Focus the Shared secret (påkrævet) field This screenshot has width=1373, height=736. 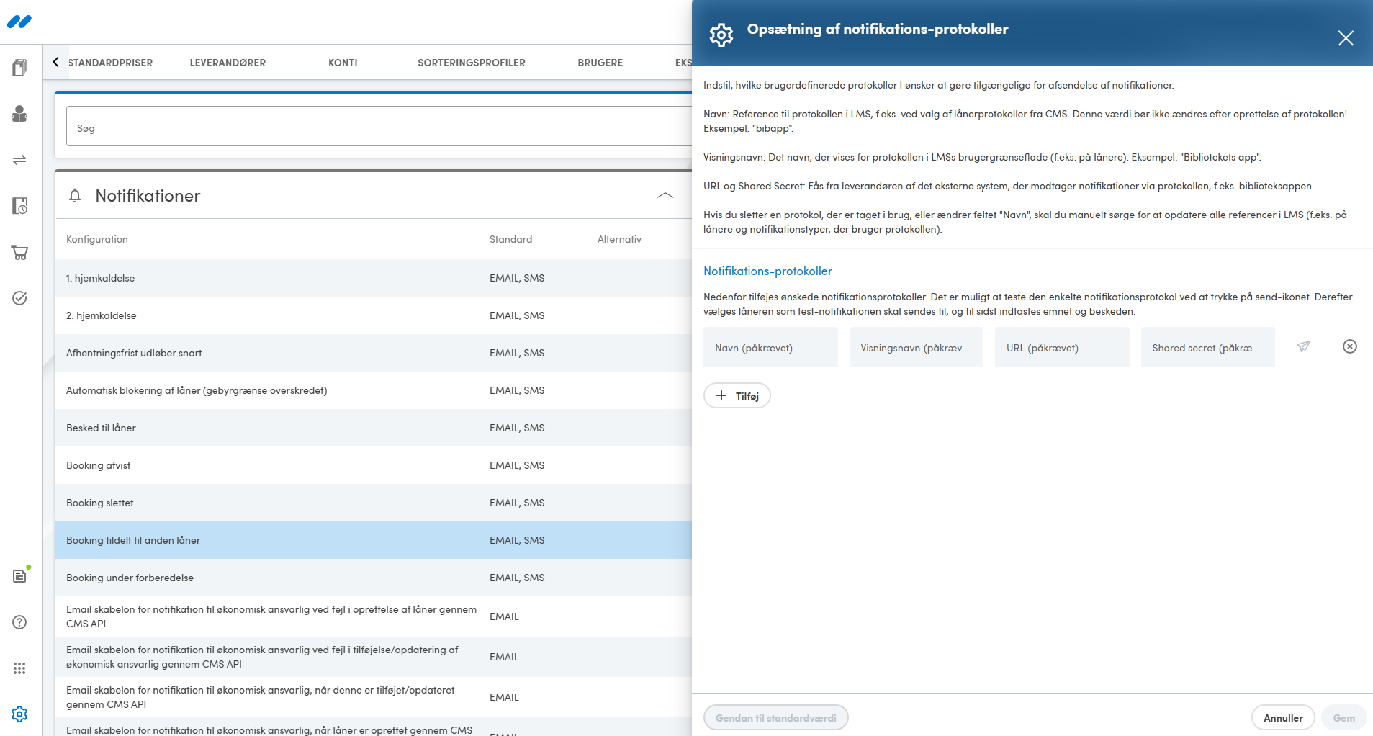pos(1208,347)
